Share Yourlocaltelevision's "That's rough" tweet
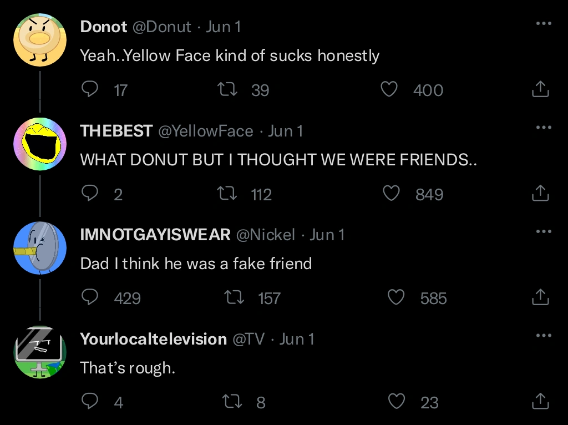Viewport: 568px width, 425px height. (540, 401)
